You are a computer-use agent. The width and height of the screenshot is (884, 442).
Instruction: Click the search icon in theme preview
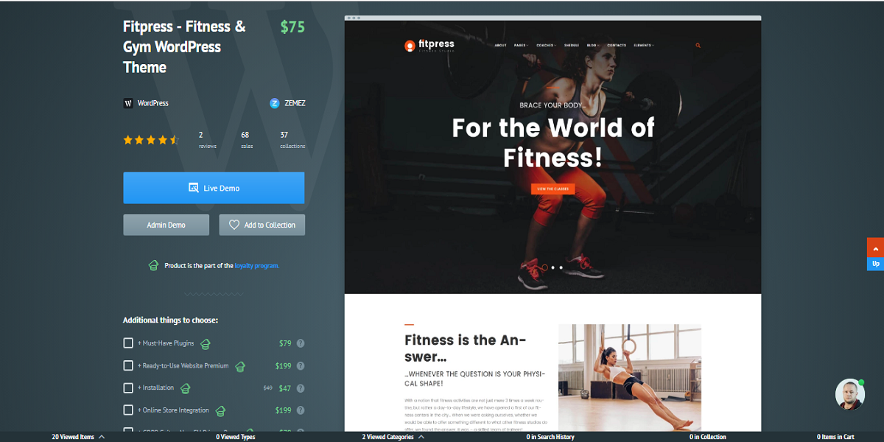tap(698, 46)
